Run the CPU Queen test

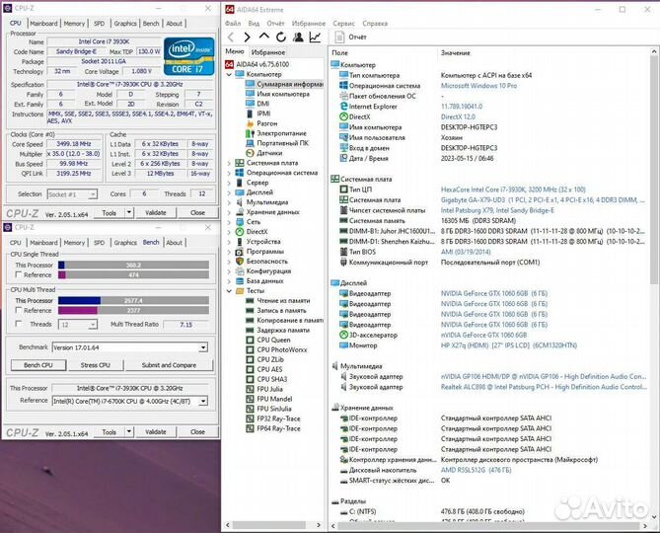coord(273,340)
